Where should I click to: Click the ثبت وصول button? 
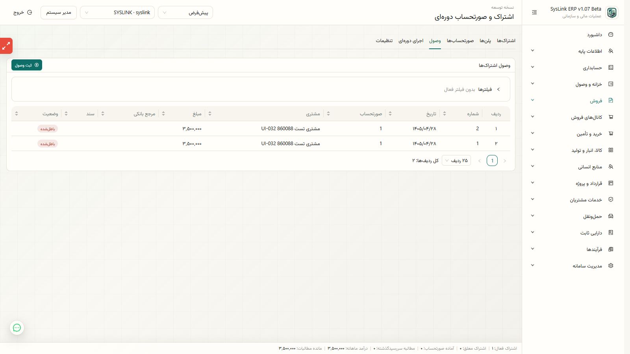pyautogui.click(x=27, y=65)
